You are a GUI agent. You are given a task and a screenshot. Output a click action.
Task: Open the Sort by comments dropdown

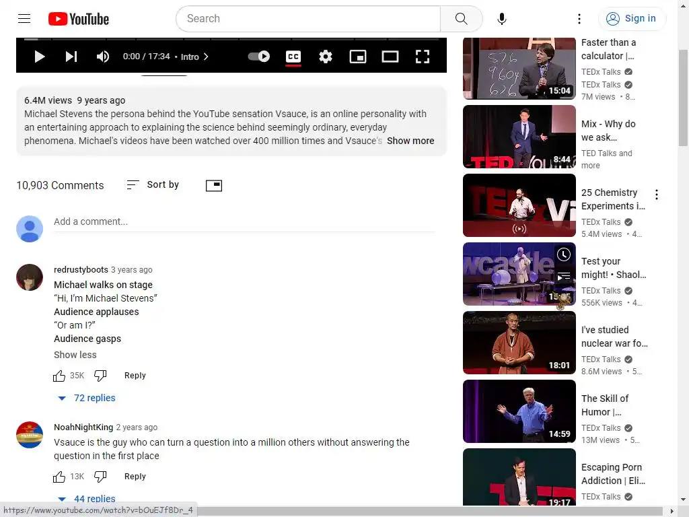pos(153,184)
